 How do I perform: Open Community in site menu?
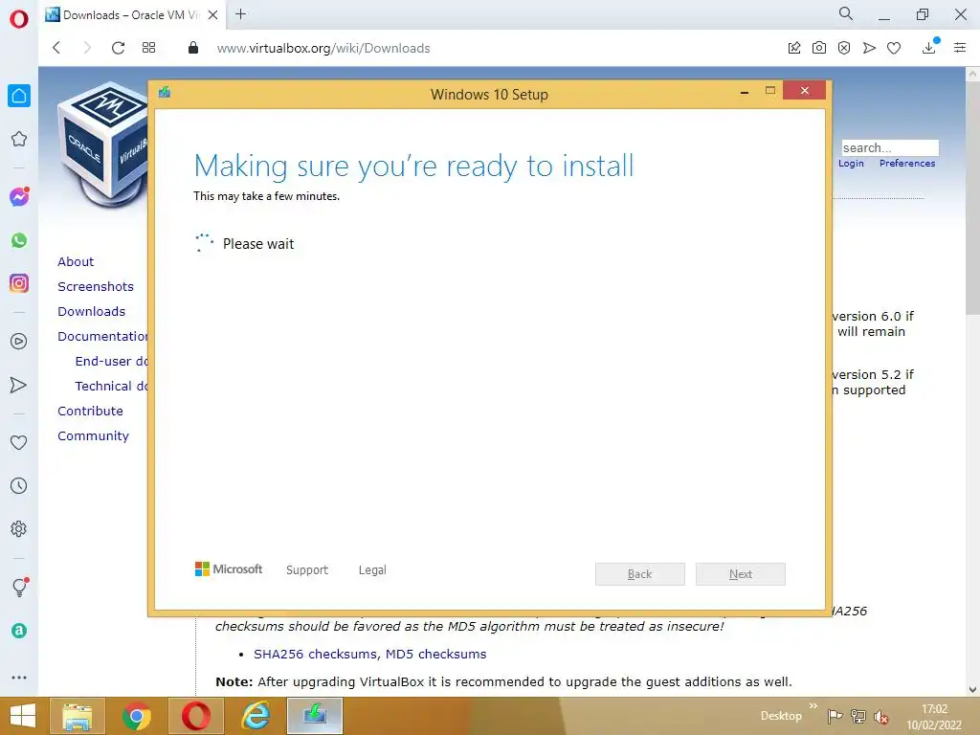point(93,436)
